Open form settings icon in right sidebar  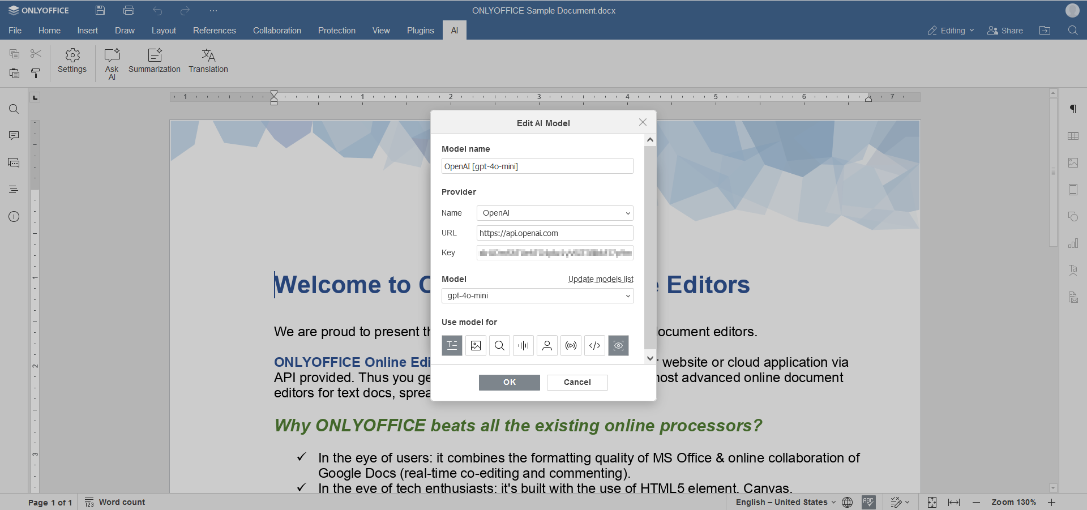click(x=1073, y=297)
